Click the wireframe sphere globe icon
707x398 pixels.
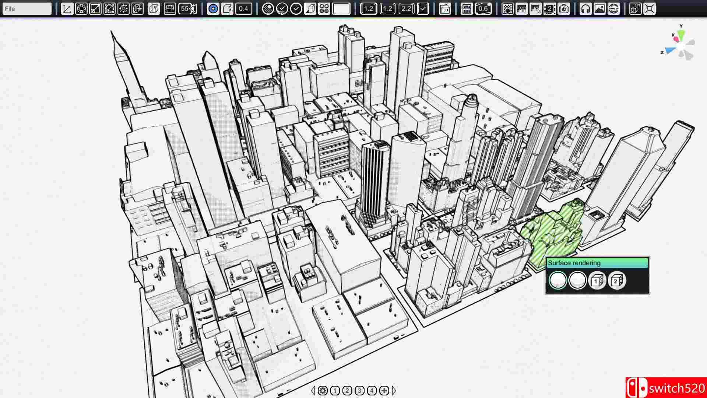pos(81,8)
